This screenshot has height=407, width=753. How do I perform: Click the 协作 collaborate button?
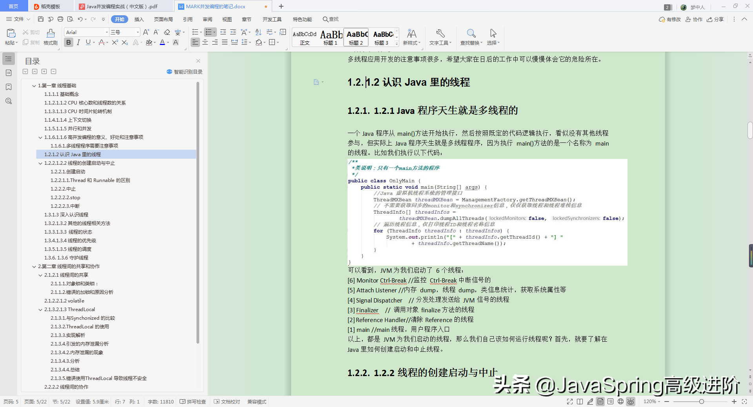694,19
